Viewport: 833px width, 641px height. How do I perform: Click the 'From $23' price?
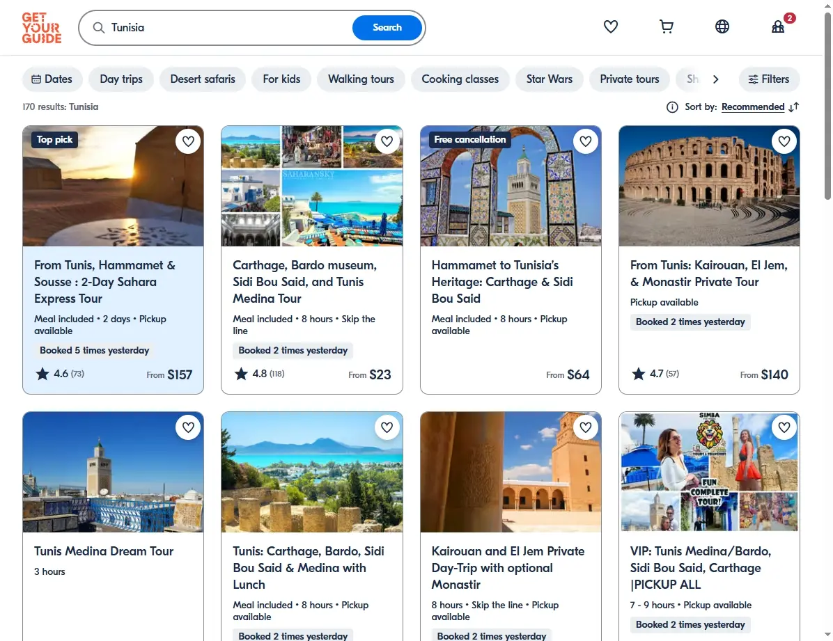pos(369,375)
